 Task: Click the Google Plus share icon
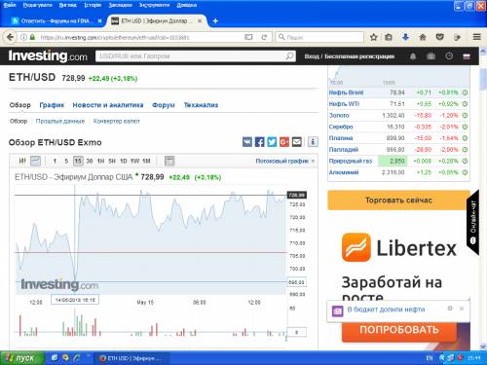tap(284, 142)
